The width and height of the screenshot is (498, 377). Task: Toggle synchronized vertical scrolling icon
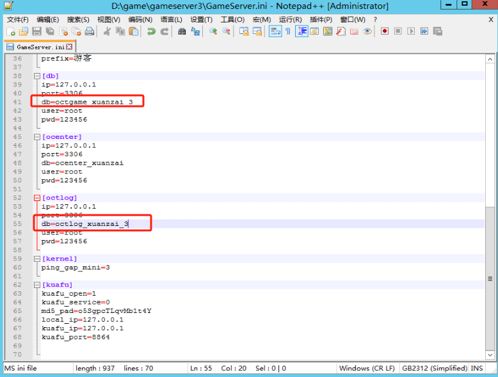point(244,31)
